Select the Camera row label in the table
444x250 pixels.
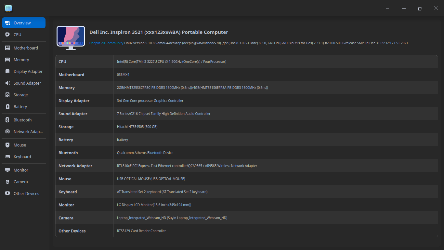coord(66,218)
